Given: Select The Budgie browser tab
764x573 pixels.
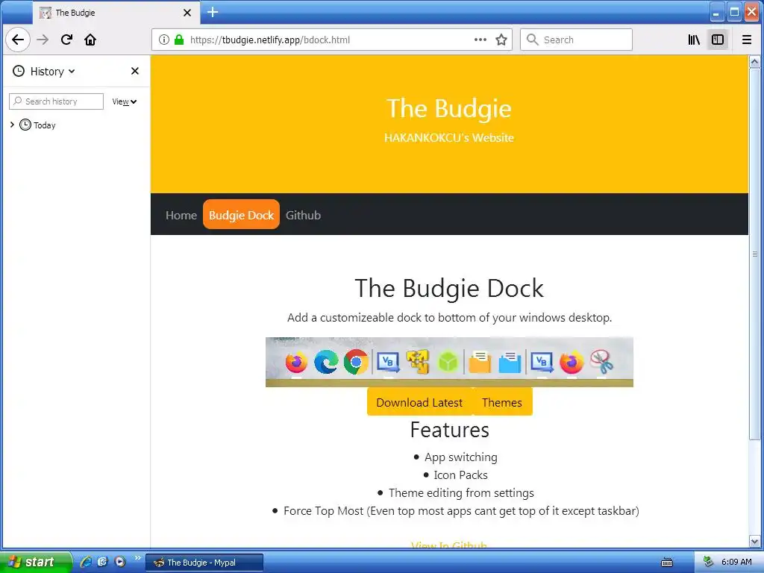Looking at the screenshot, I should (x=116, y=13).
